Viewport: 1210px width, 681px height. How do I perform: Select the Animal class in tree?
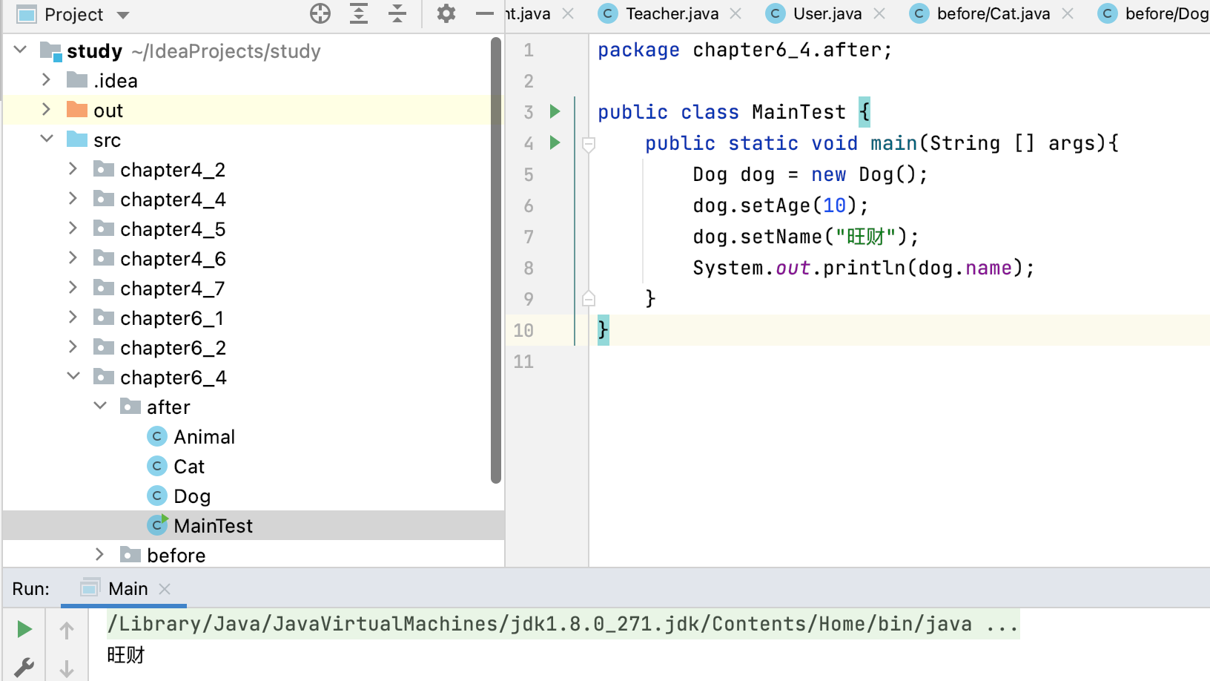pyautogui.click(x=204, y=437)
